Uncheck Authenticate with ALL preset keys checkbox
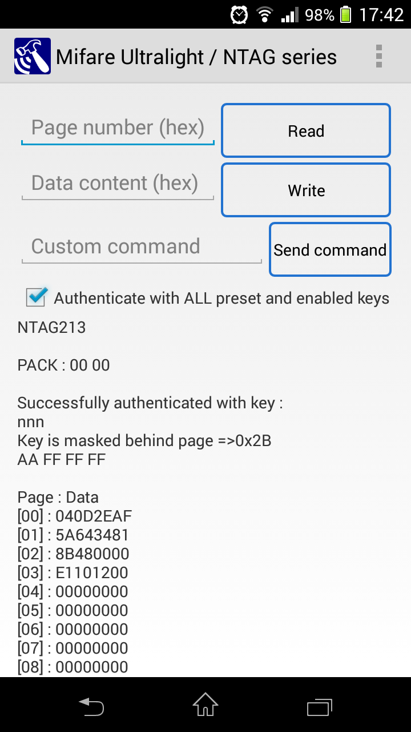The image size is (411, 732). coord(37,297)
